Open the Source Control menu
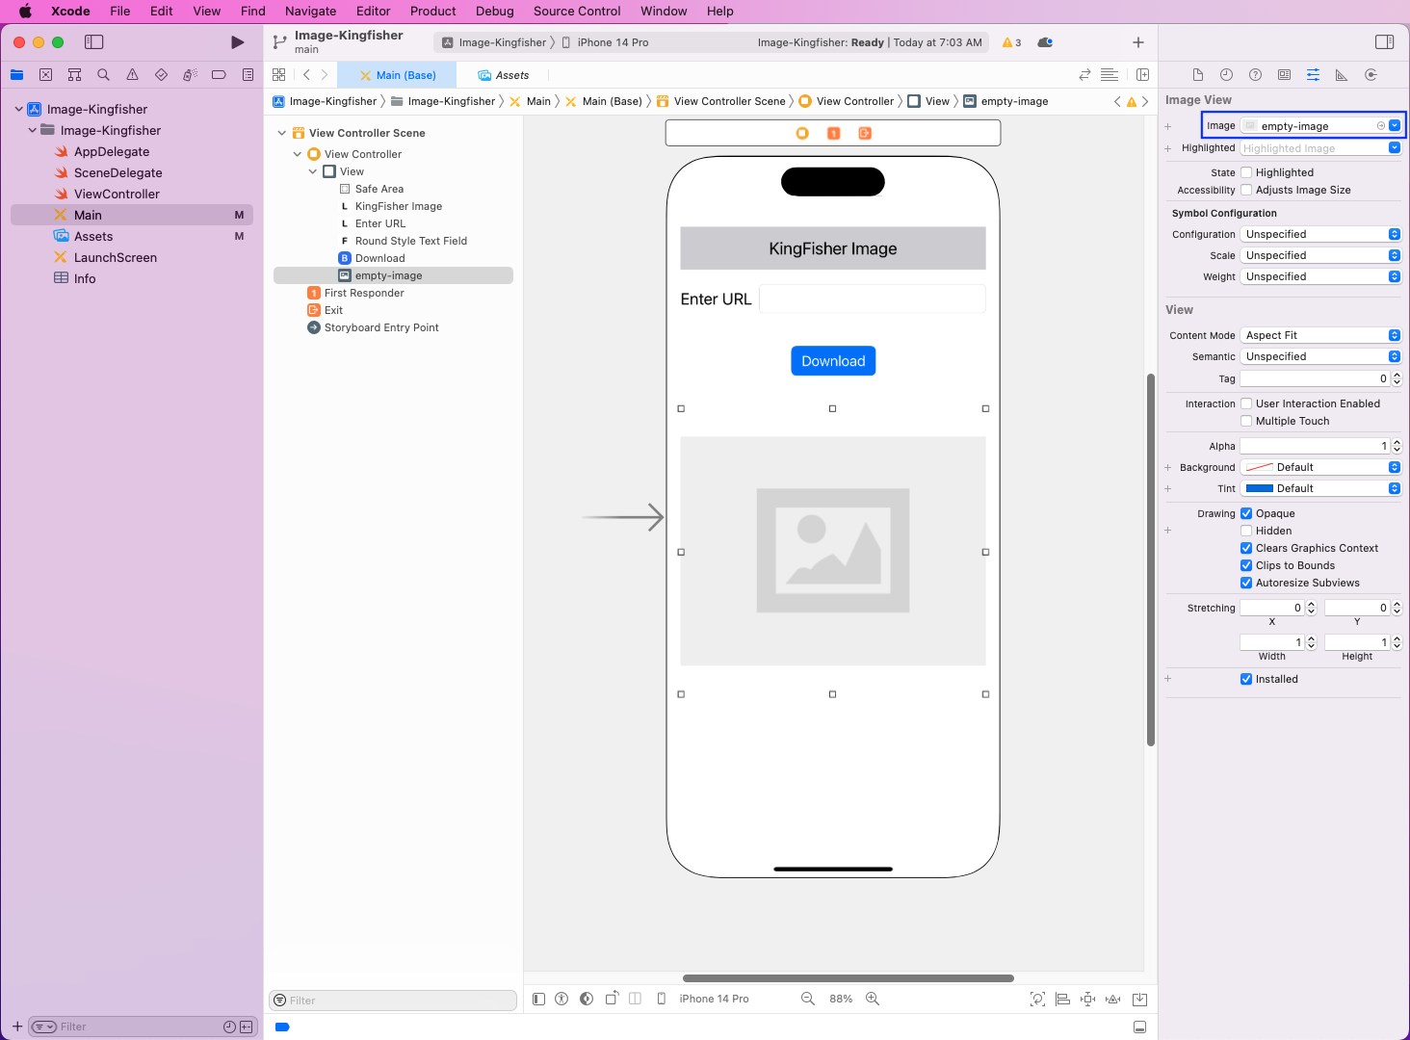Viewport: 1410px width, 1040px height. pos(577,12)
